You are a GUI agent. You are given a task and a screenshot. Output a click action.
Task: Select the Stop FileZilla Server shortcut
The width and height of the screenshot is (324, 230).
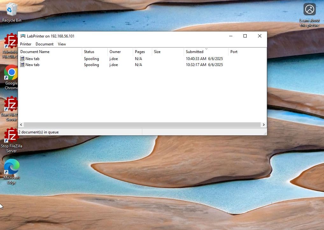coord(11,136)
